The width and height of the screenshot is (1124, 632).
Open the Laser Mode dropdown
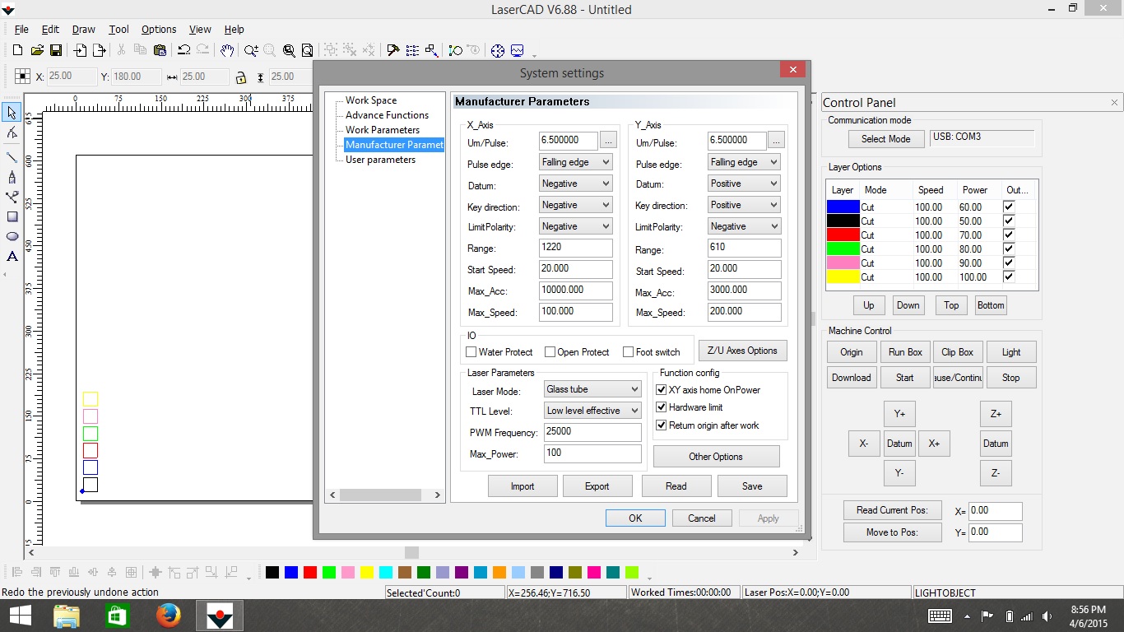[x=592, y=389]
